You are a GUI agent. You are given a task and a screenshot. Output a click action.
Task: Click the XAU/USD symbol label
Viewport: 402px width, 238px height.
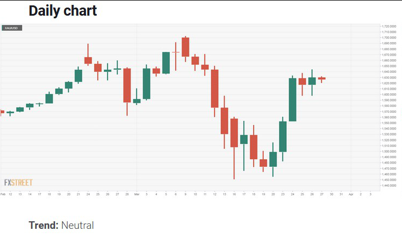pos(11,28)
